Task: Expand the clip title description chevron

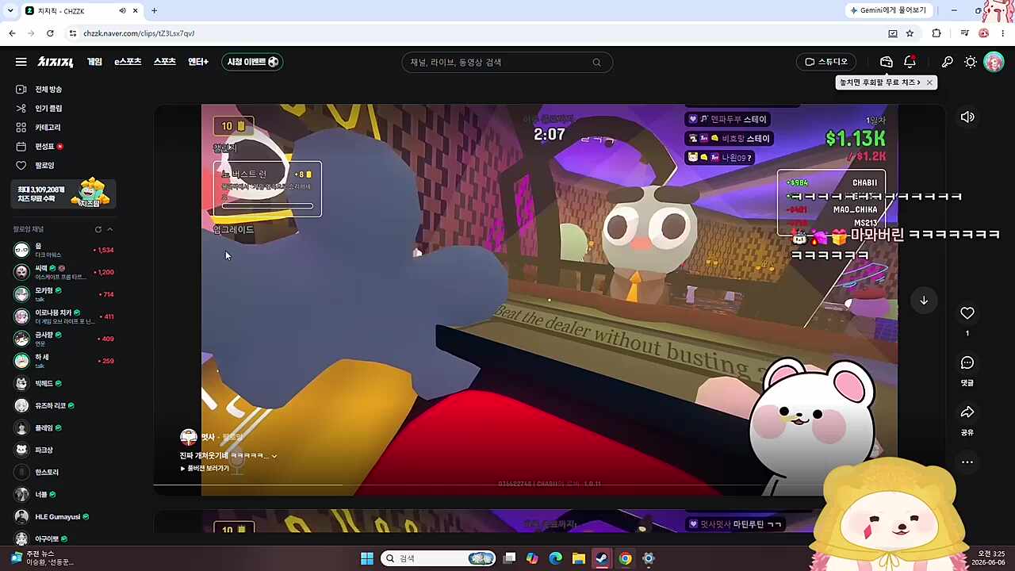Action: tap(274, 456)
